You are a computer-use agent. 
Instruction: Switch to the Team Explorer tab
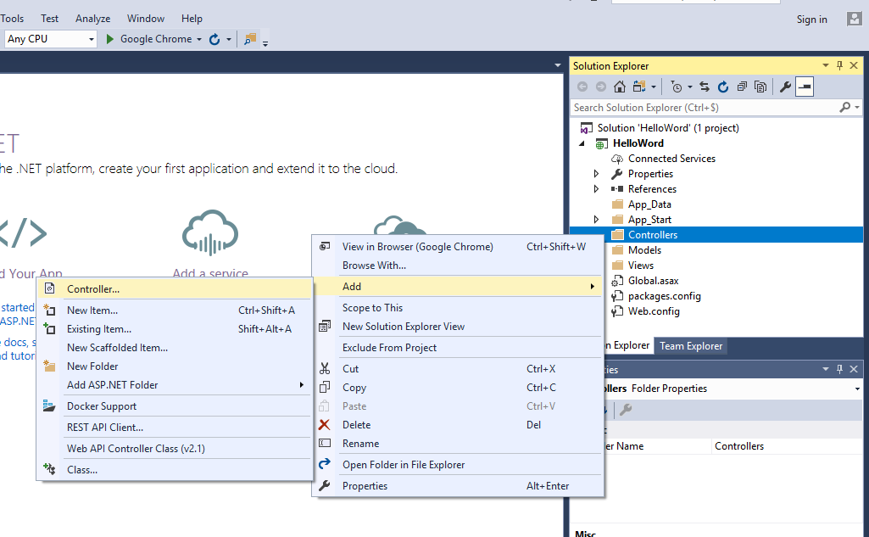point(690,345)
